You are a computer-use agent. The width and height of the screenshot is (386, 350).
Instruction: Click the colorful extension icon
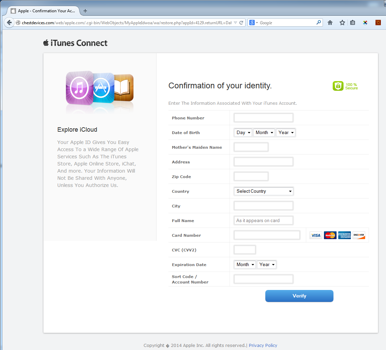click(365, 23)
